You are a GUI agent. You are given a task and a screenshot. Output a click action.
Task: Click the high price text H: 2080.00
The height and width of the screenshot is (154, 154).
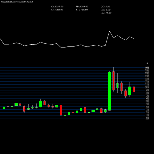tap(82, 7)
